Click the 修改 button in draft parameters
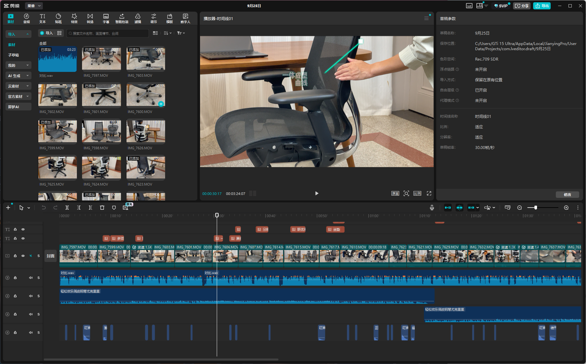 [x=567, y=195]
